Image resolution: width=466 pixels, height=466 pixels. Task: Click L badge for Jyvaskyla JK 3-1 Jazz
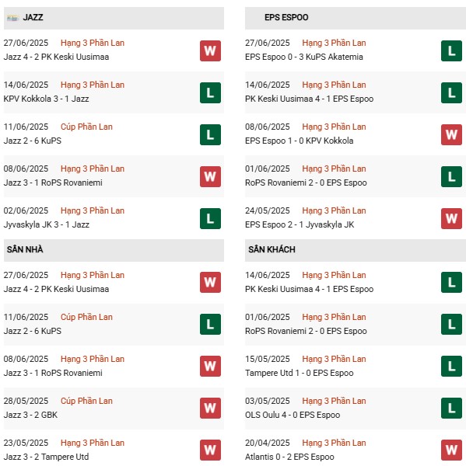tap(210, 218)
